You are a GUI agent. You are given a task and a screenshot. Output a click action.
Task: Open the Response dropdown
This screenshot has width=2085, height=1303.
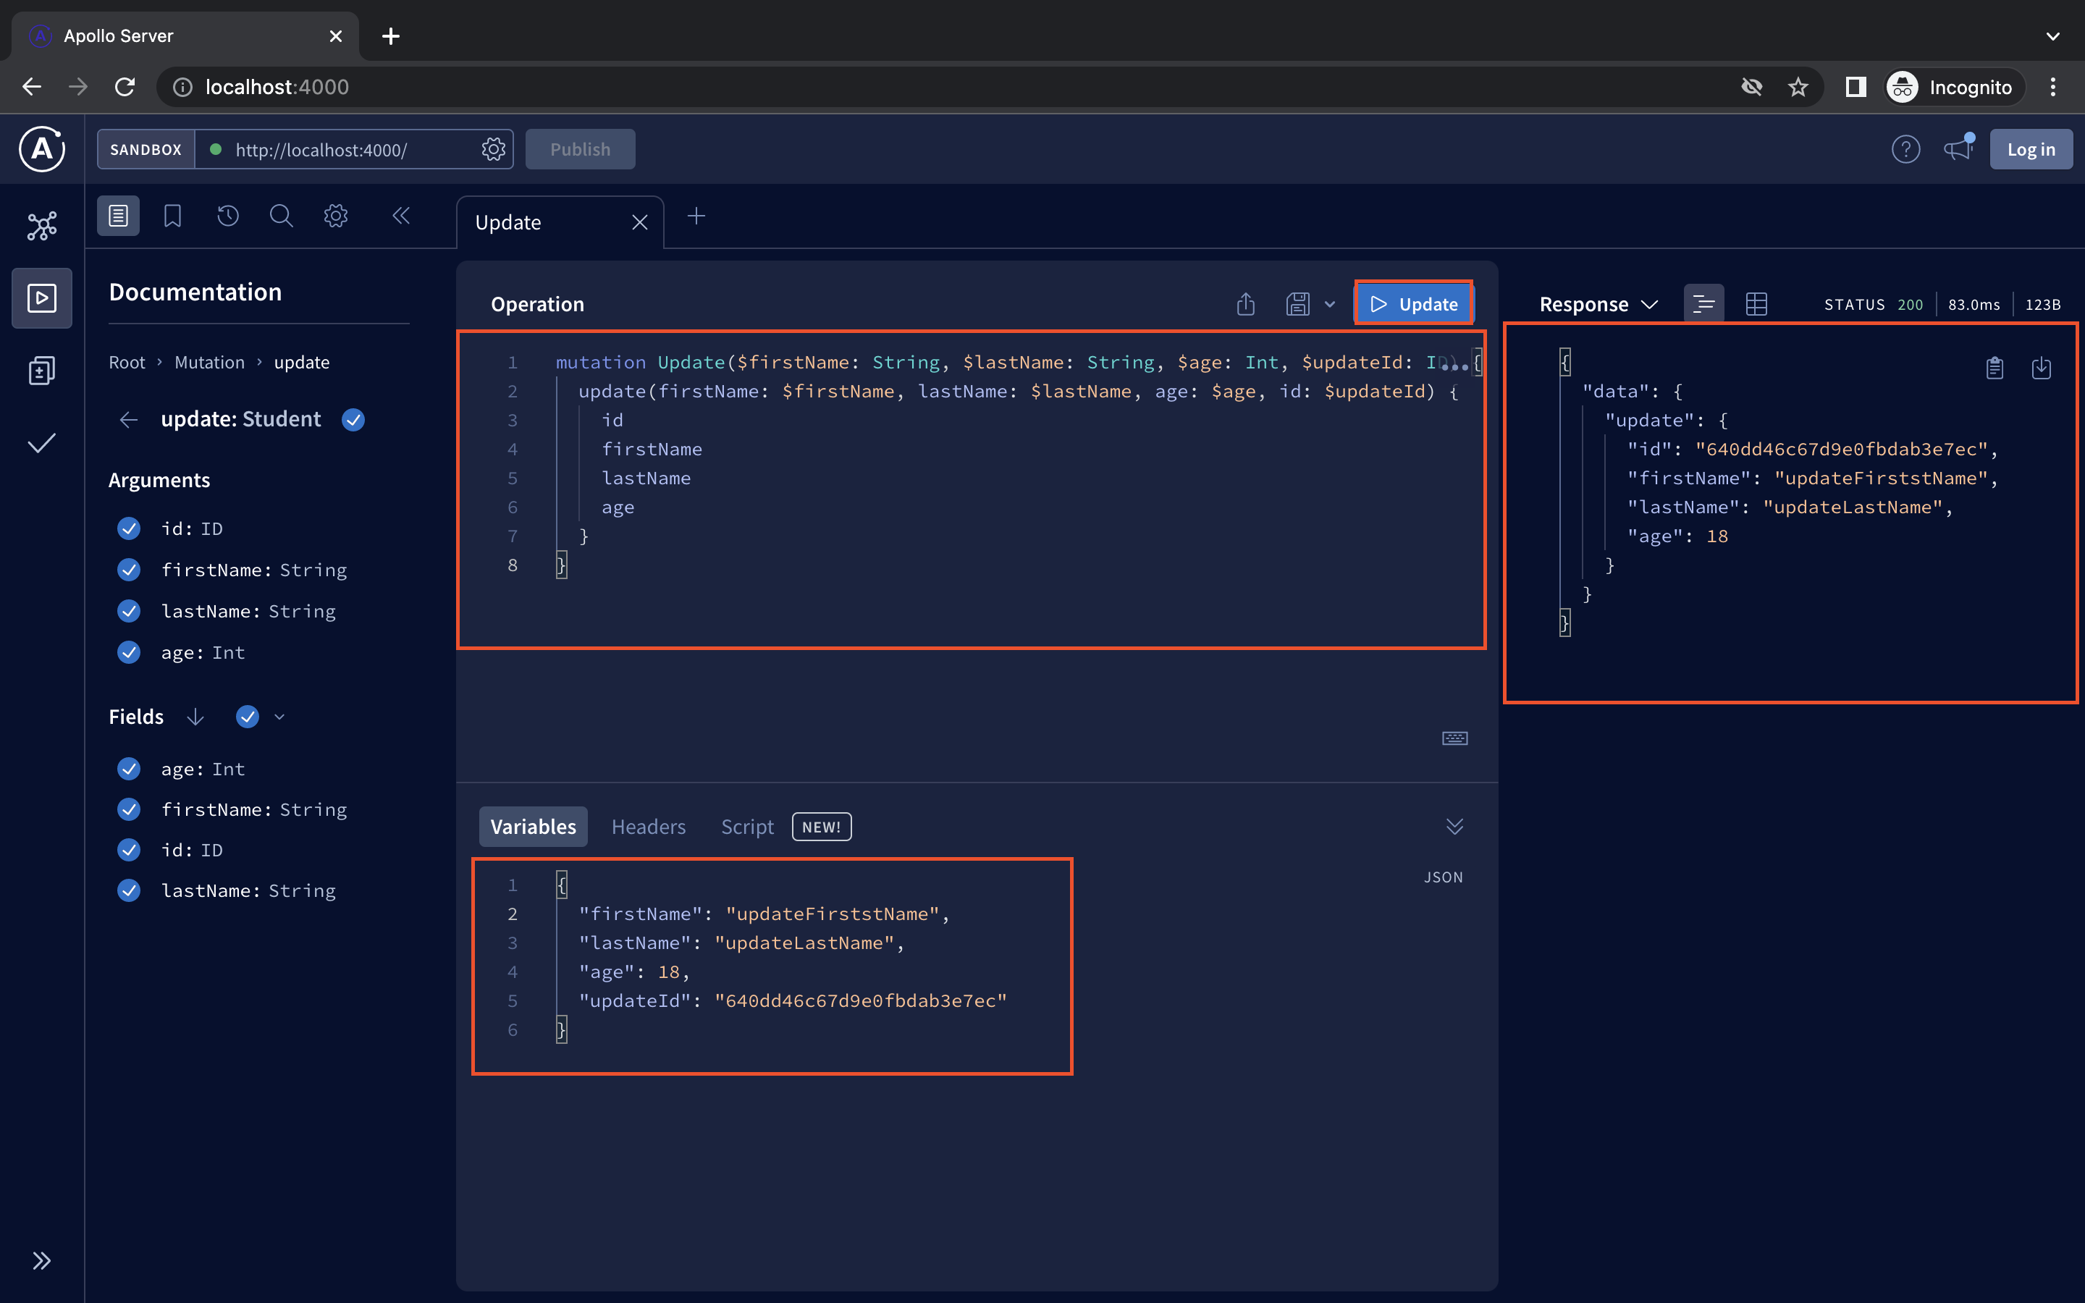pos(1598,304)
